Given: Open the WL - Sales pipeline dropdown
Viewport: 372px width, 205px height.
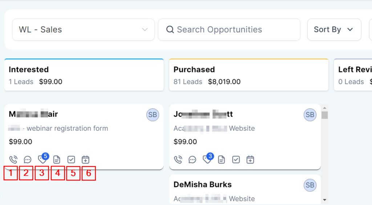Looking at the screenshot, I should (83, 29).
